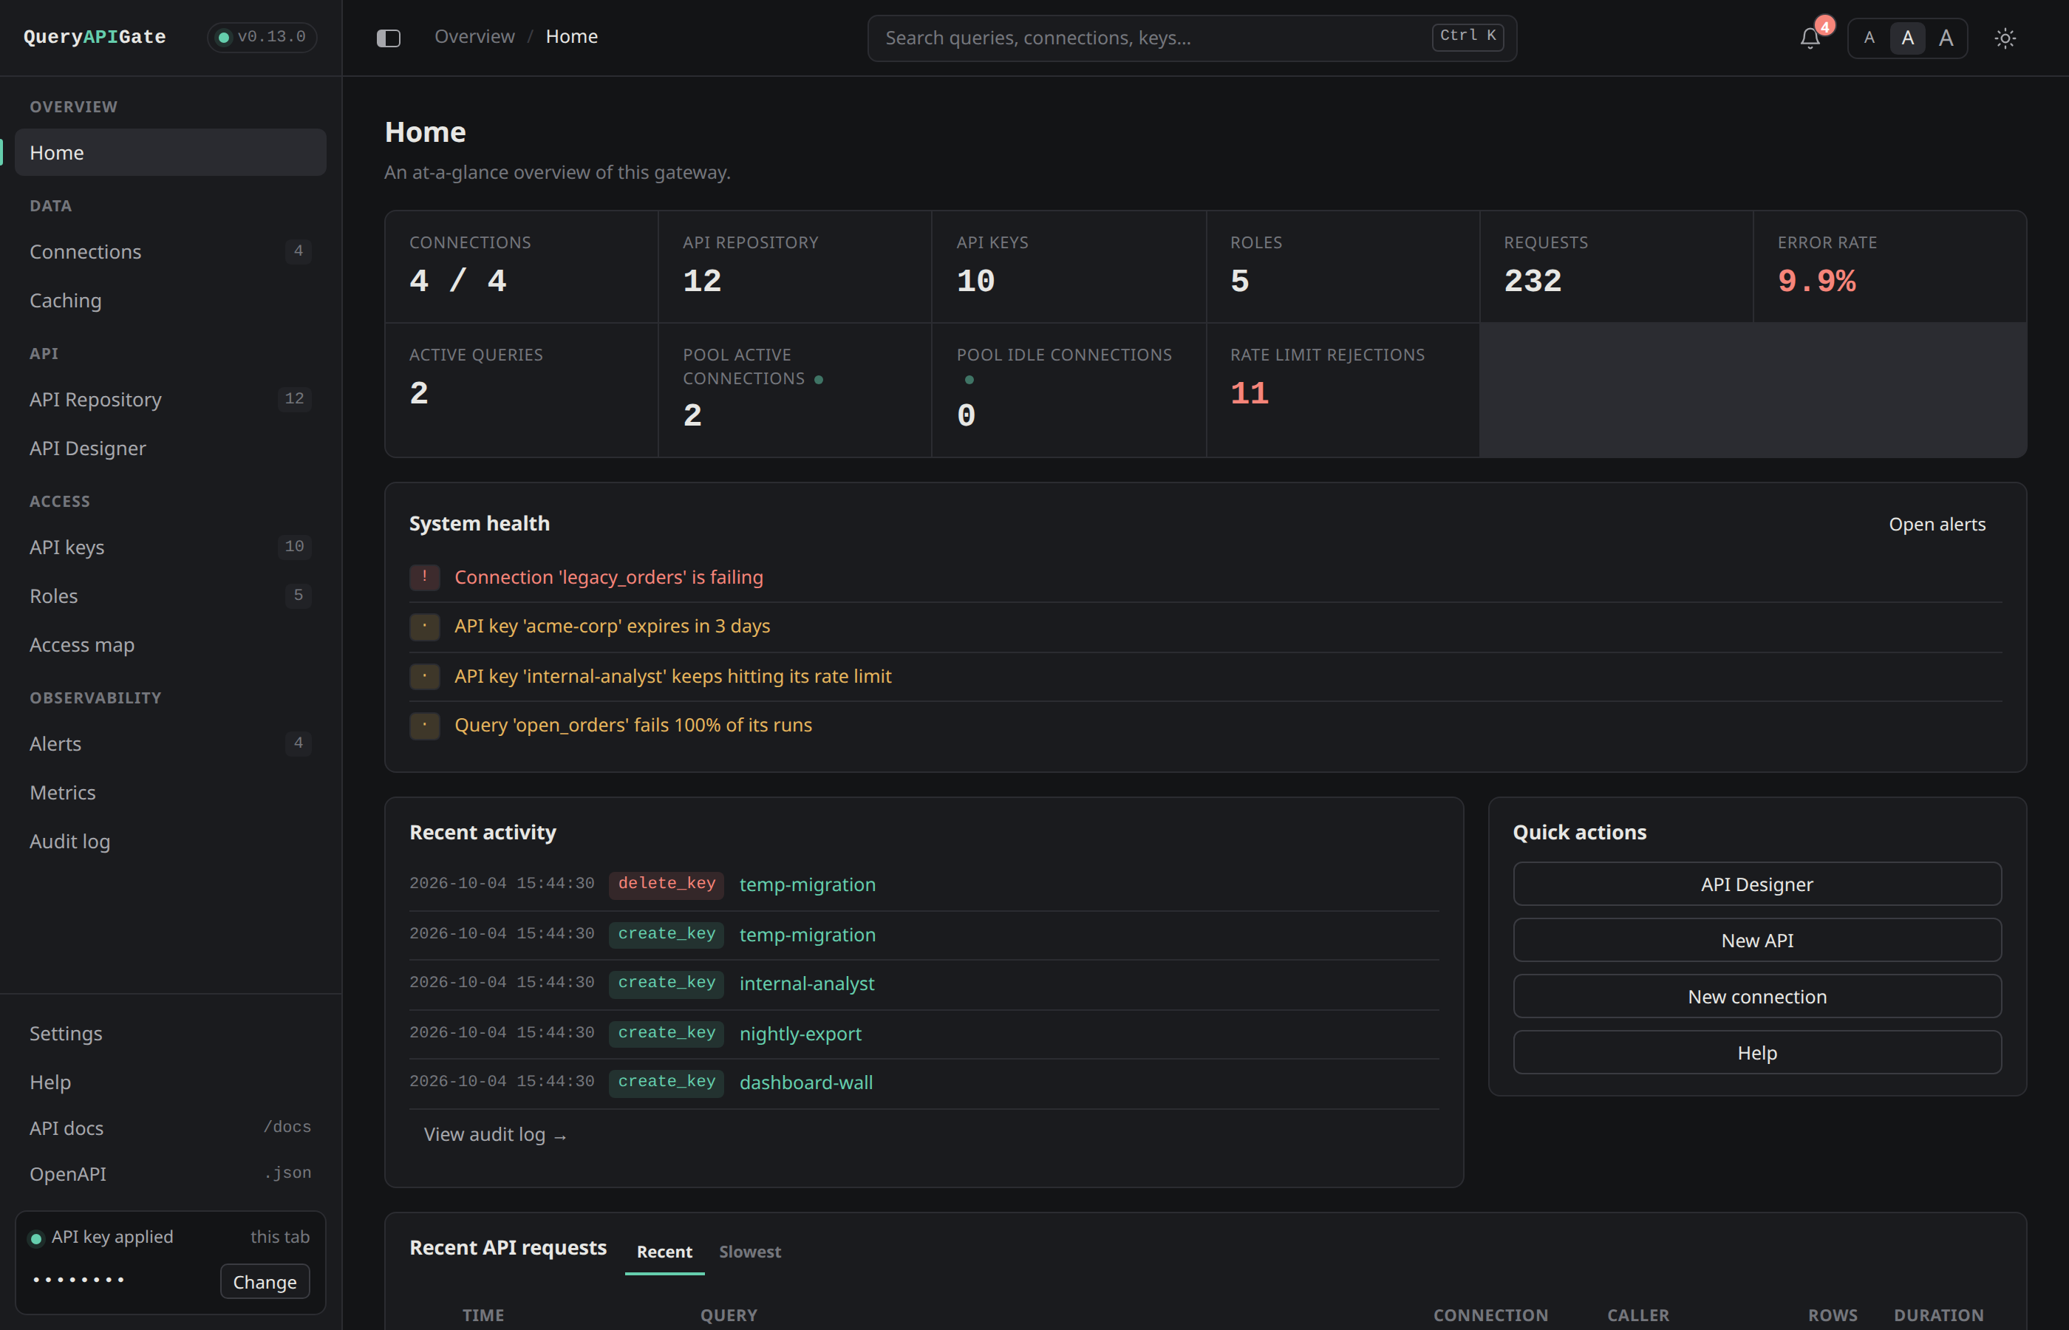Click the Caller column header
Viewport: 2069px width, 1330px height.
(x=1637, y=1315)
